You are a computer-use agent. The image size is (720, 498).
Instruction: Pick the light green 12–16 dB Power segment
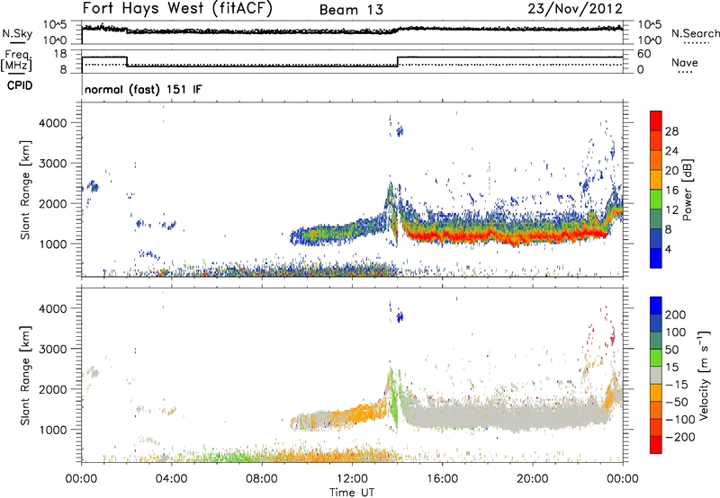click(x=656, y=200)
